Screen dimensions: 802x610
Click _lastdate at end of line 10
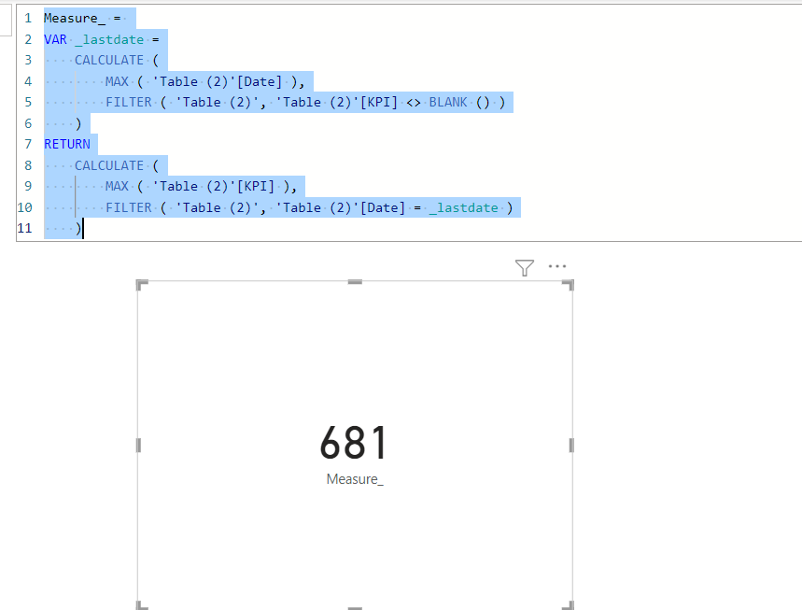click(x=463, y=207)
